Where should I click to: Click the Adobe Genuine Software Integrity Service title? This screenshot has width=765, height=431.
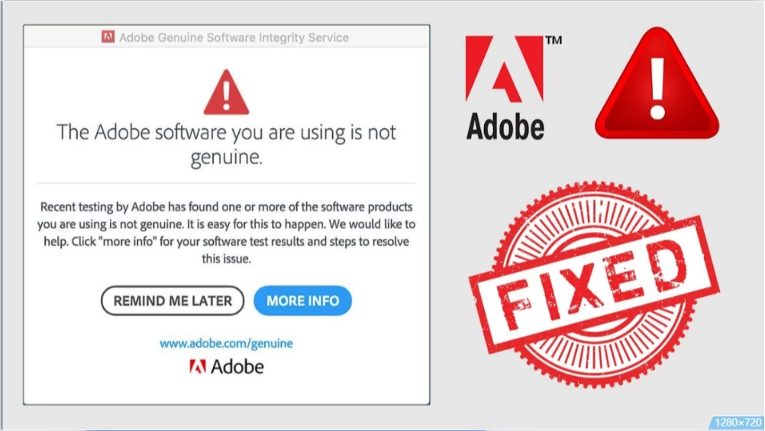pyautogui.click(x=234, y=37)
